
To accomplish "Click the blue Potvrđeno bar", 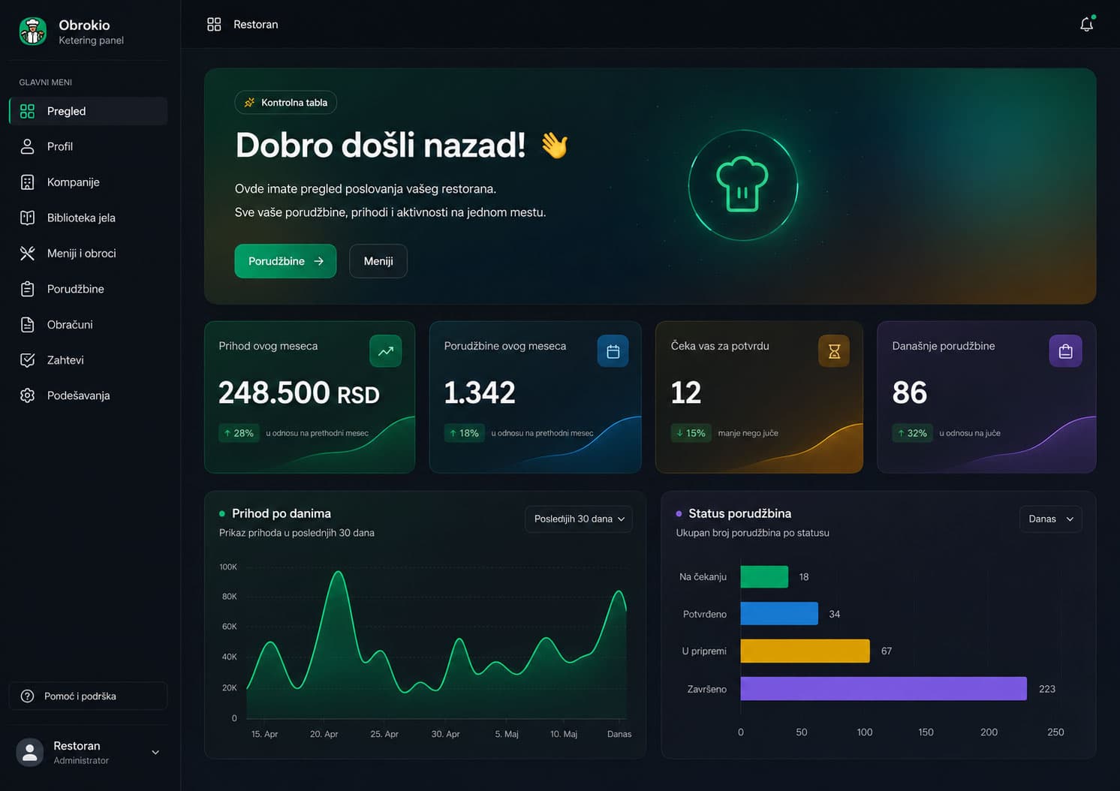I will 779,613.
